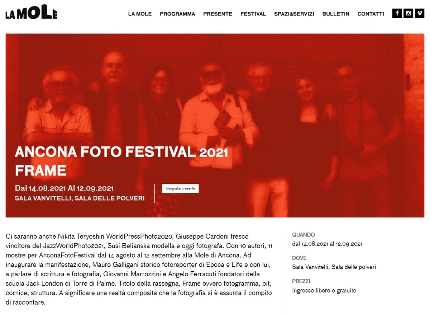This screenshot has height=314, width=430.
Task: Click the FRAME title line
Action: point(40,170)
